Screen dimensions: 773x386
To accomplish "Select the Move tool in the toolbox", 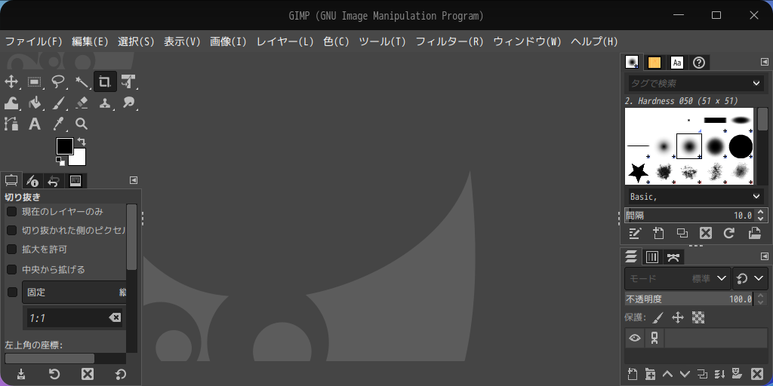I will click(x=11, y=81).
